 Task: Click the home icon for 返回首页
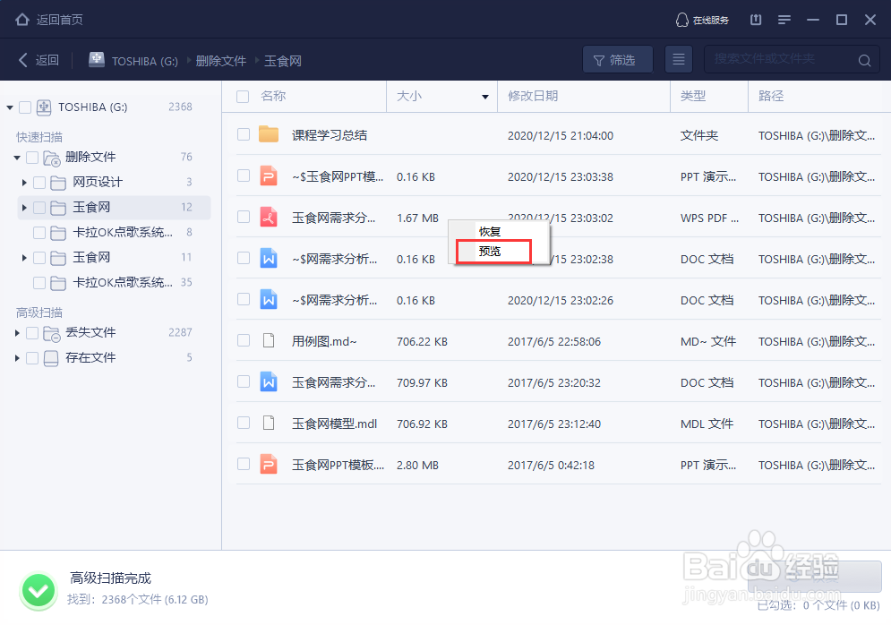(22, 20)
